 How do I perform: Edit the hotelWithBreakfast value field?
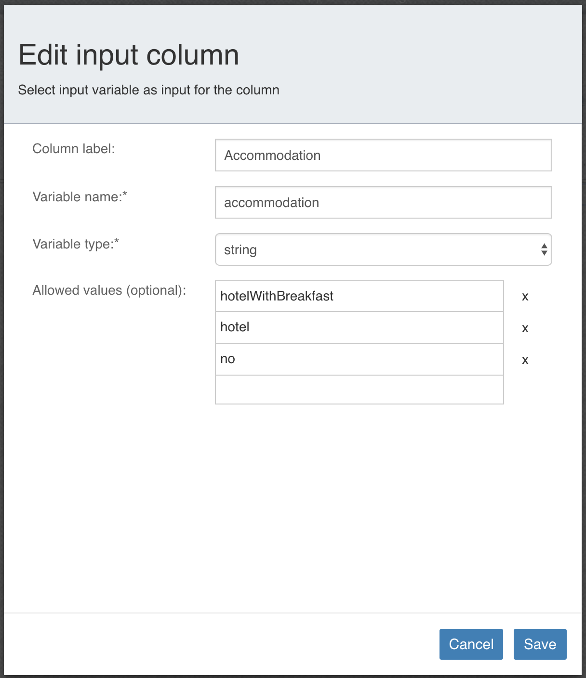[359, 296]
